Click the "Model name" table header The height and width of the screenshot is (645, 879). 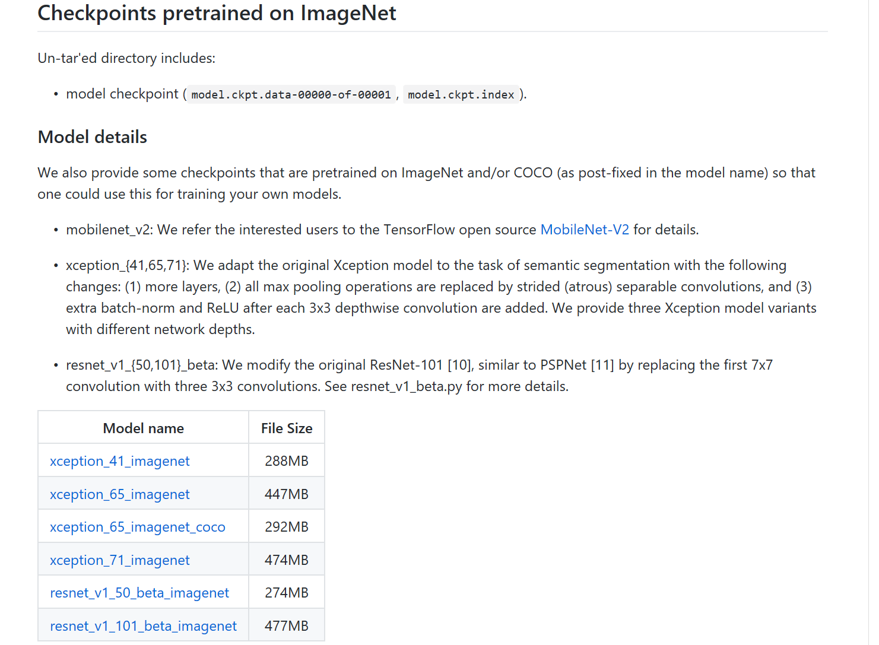pos(143,428)
